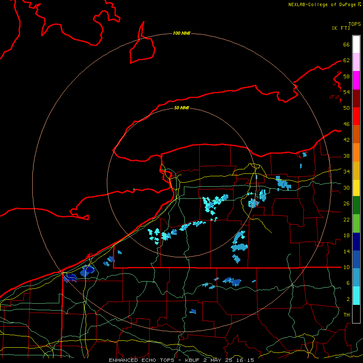Click the KBUF station identifier in caption
Image resolution: width=363 pixels, height=363 pixels.
click(x=193, y=360)
